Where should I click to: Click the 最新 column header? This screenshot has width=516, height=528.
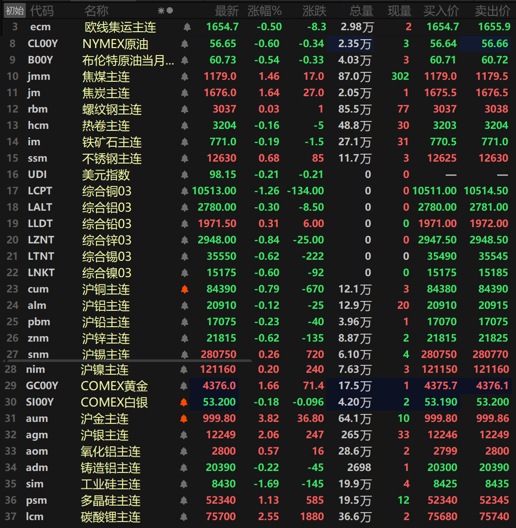[x=226, y=10]
